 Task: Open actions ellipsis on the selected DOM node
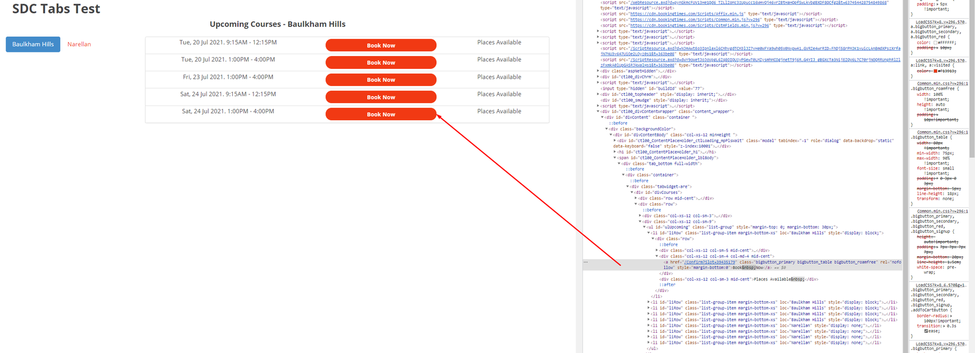tap(586, 262)
